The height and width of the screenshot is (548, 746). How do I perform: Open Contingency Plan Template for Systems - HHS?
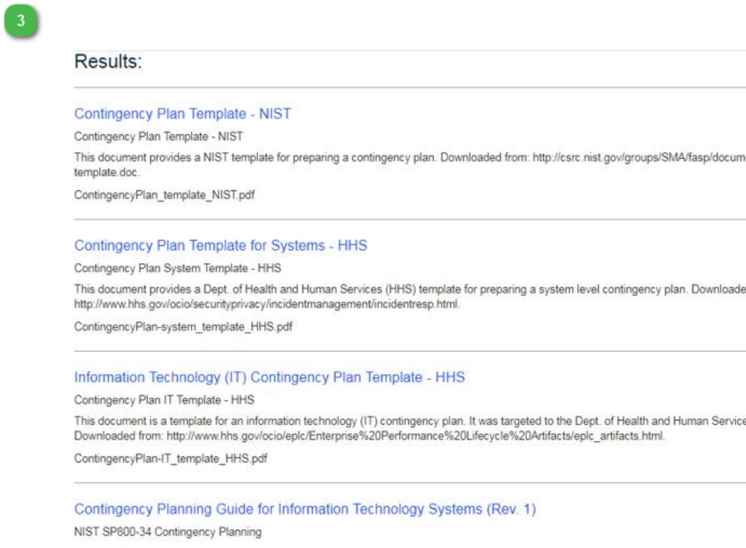pos(221,246)
